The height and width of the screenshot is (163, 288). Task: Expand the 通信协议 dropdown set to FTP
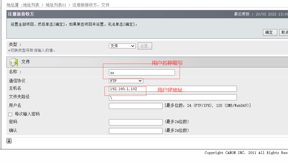(x=126, y=81)
